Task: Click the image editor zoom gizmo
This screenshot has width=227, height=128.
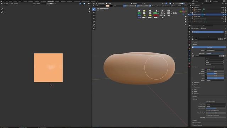Action: click(89, 9)
